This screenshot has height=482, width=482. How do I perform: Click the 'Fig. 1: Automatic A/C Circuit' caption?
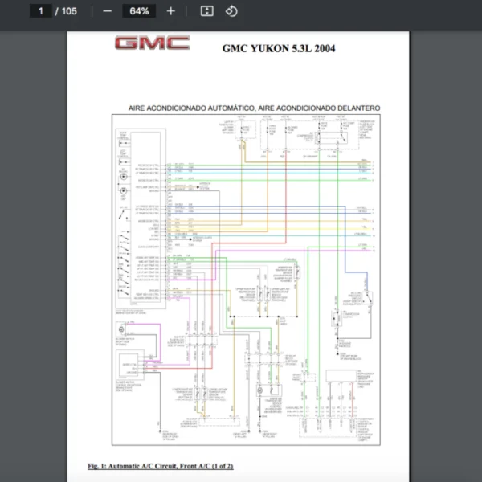161,466
